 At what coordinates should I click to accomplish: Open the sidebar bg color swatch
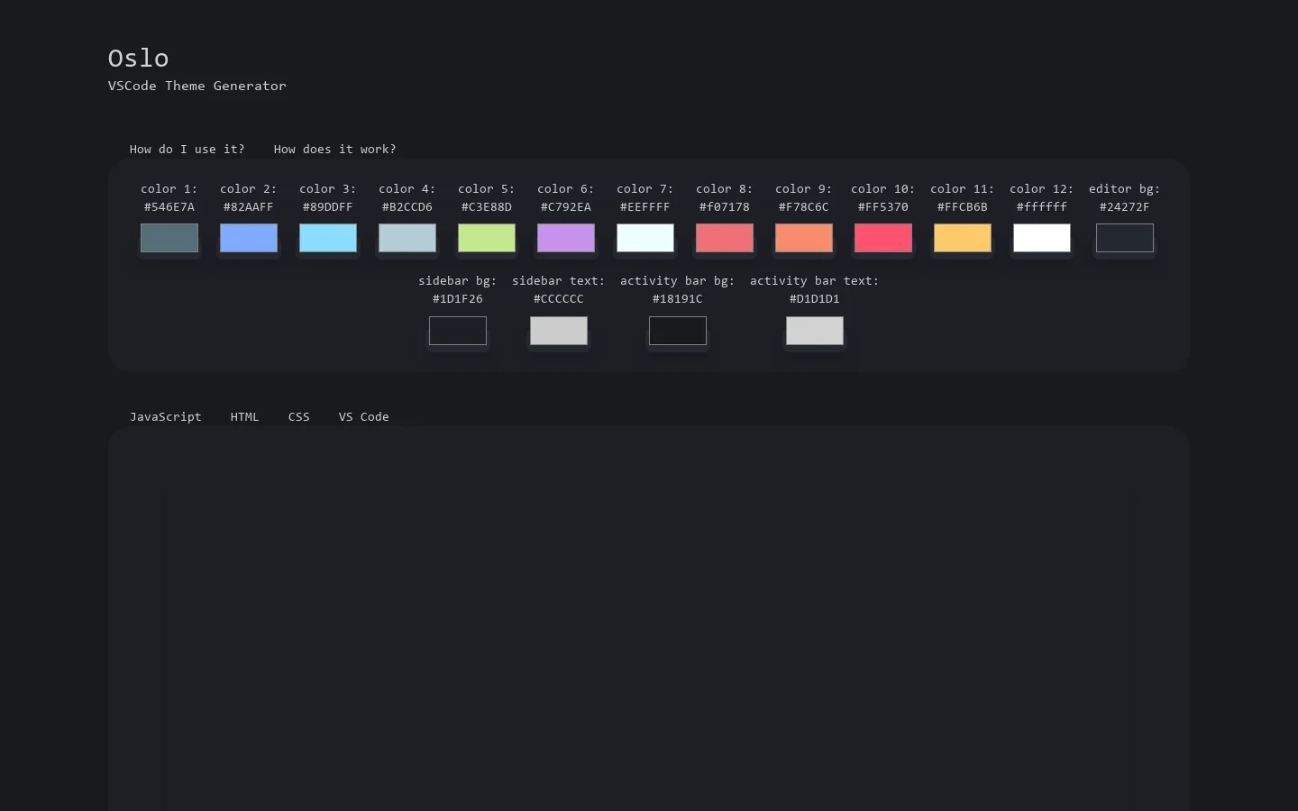coord(458,331)
